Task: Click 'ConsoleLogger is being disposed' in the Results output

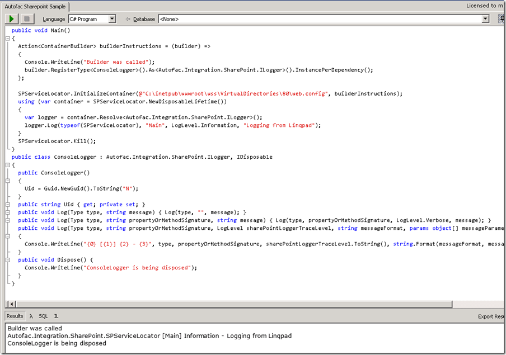Action: click(x=57, y=343)
